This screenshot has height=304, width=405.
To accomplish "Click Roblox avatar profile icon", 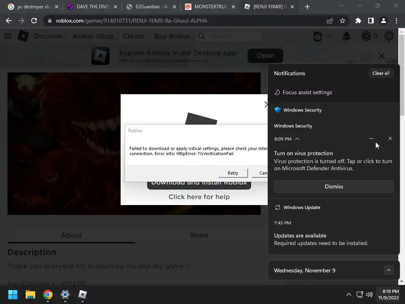I will point(318,36).
